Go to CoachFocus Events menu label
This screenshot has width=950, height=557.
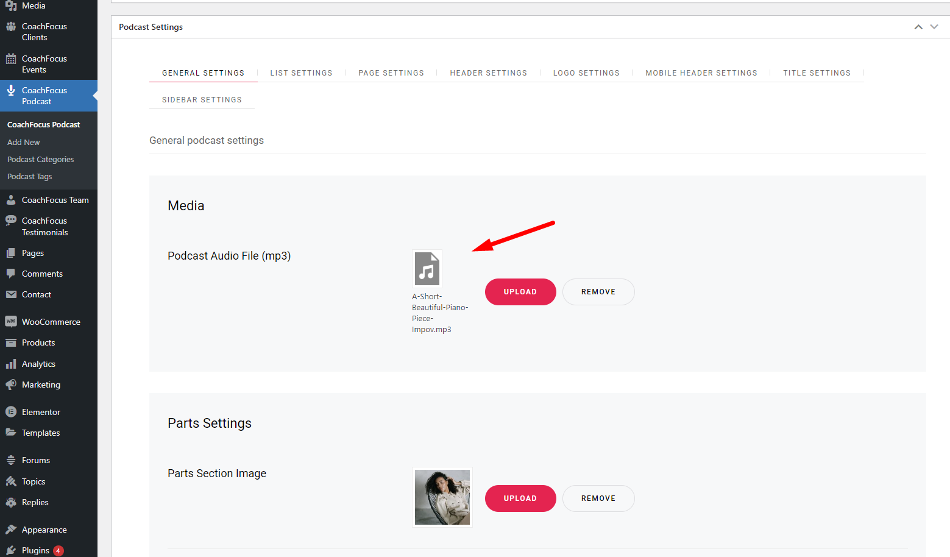[44, 64]
